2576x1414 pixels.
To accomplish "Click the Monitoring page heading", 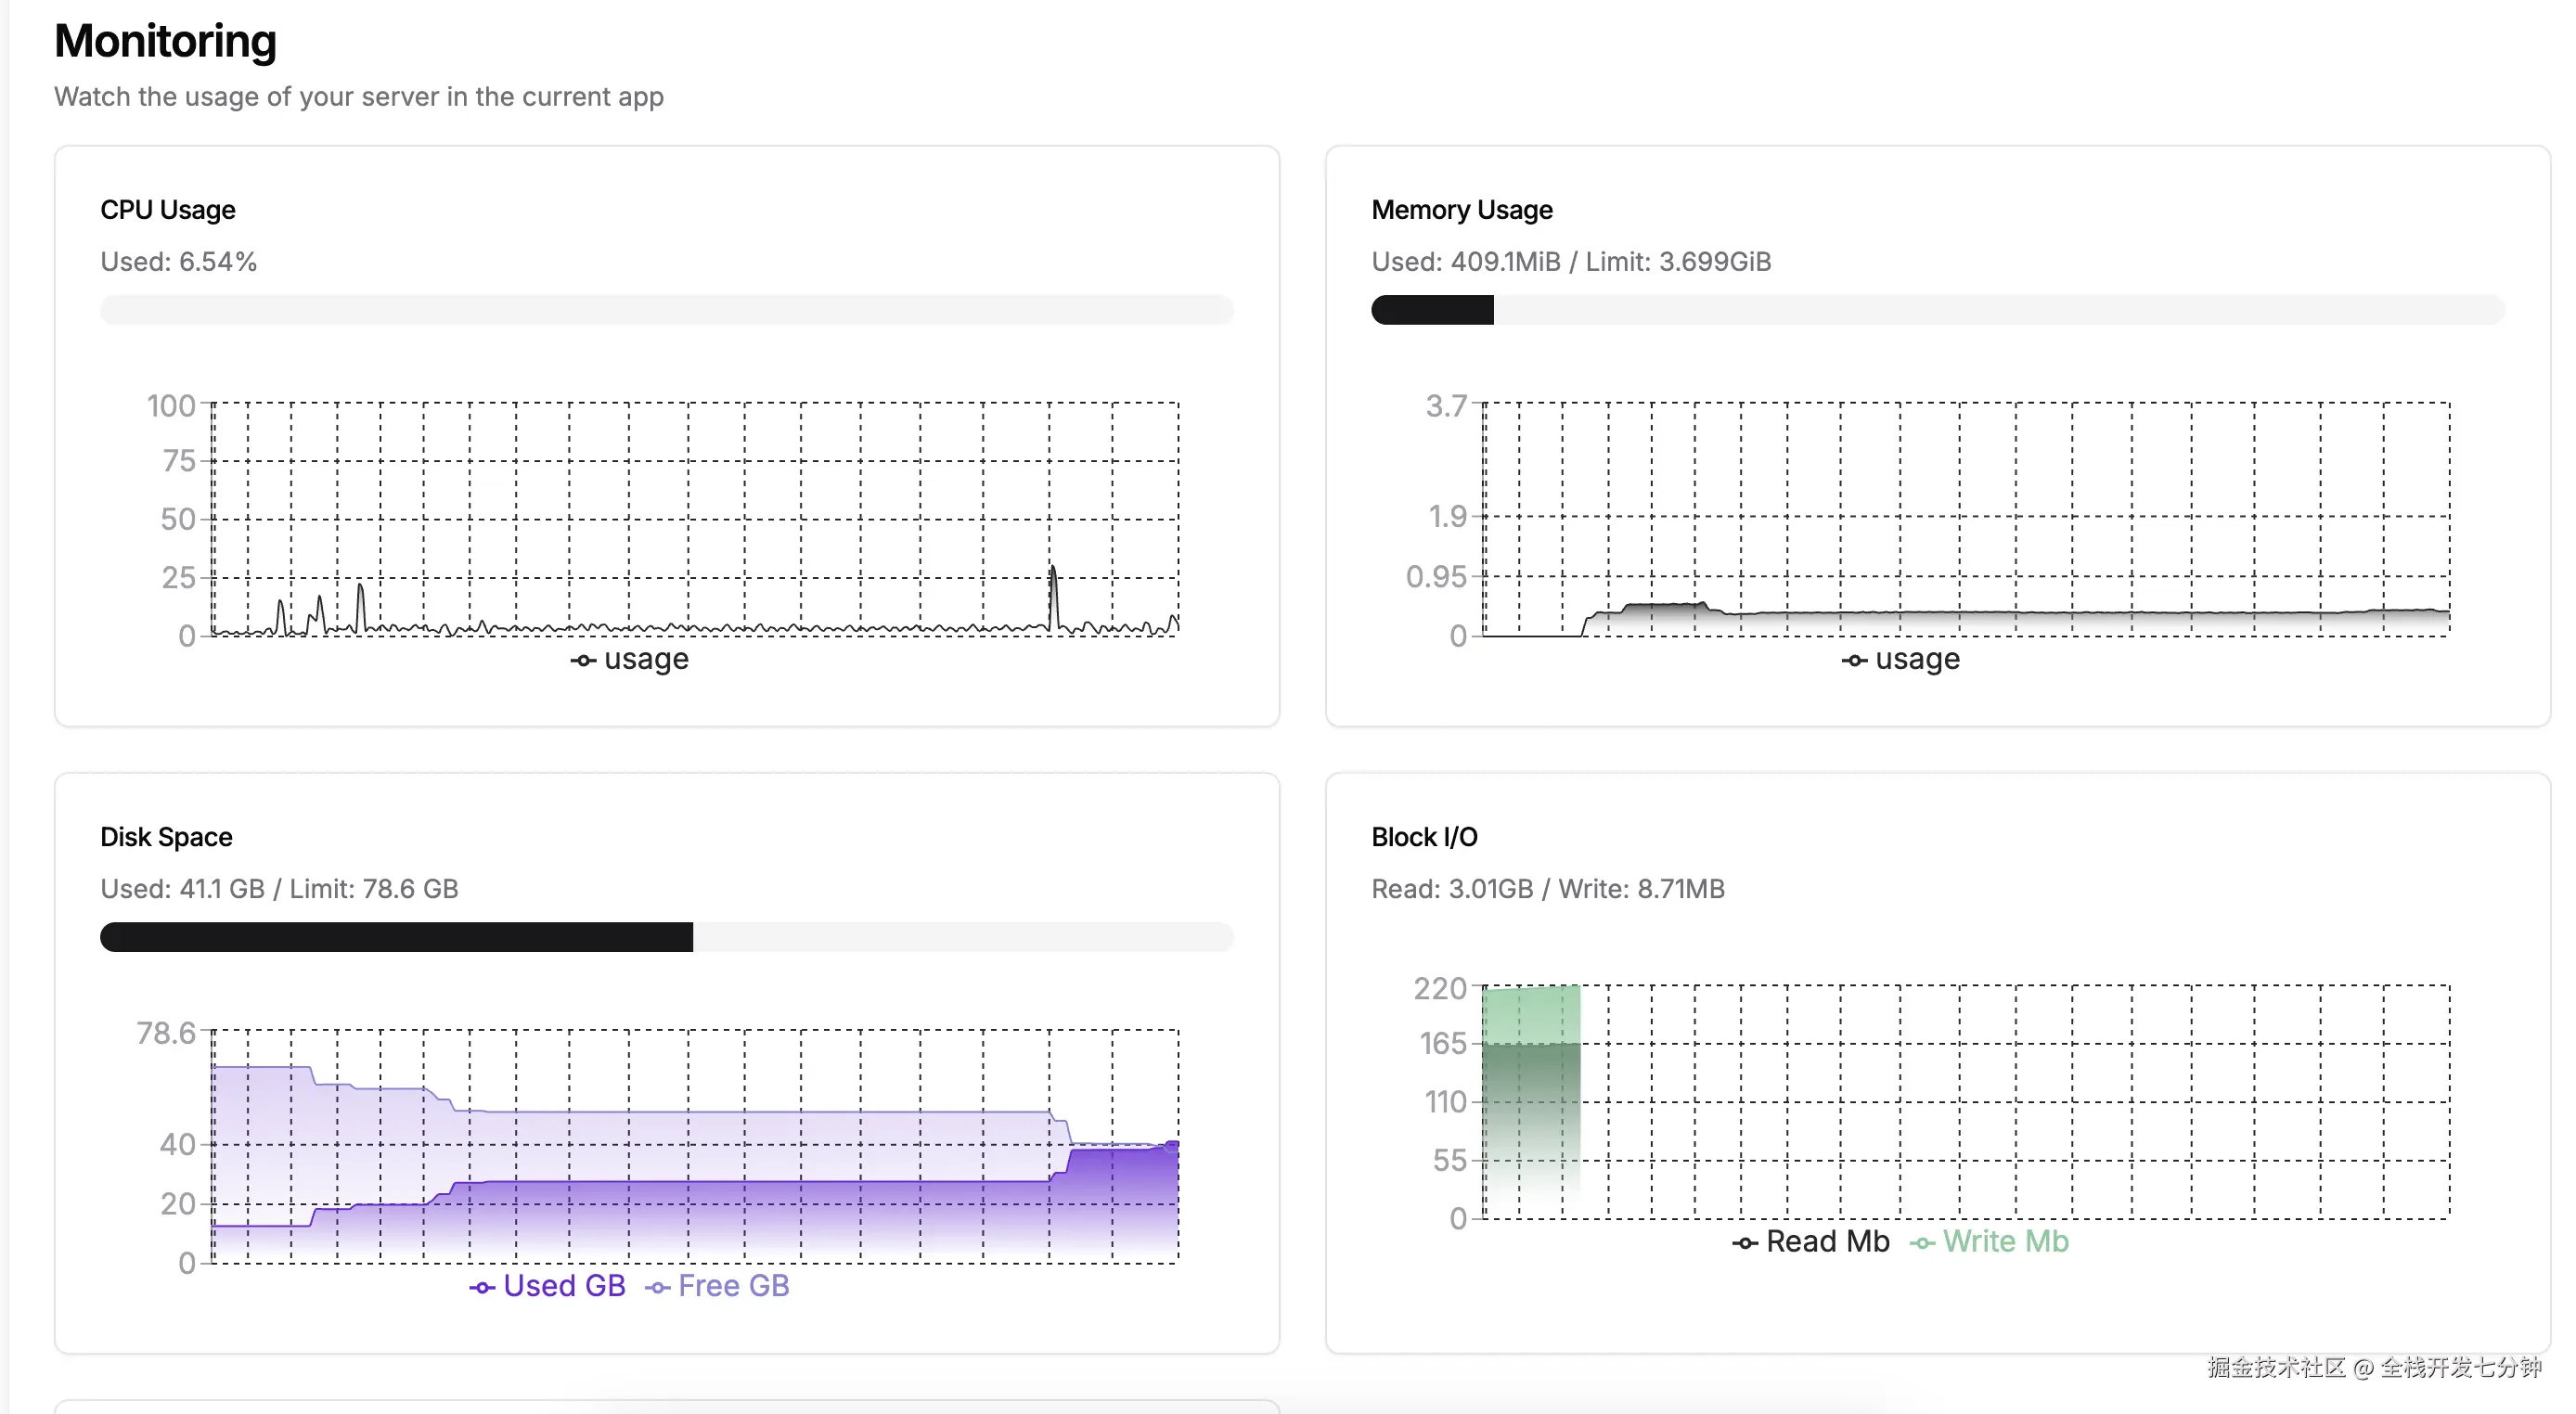I will 165,41.
